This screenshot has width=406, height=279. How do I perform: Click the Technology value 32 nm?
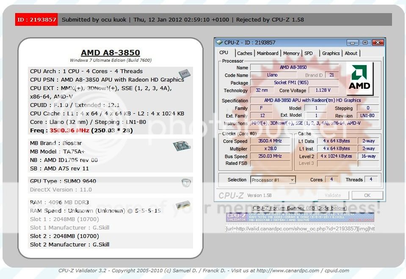262,90
